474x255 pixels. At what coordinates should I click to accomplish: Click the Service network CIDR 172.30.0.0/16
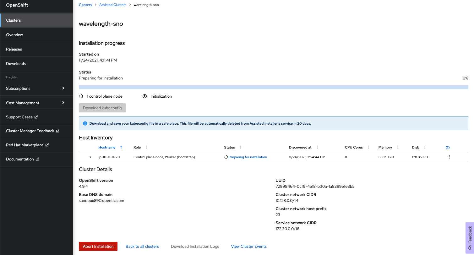click(x=287, y=229)
